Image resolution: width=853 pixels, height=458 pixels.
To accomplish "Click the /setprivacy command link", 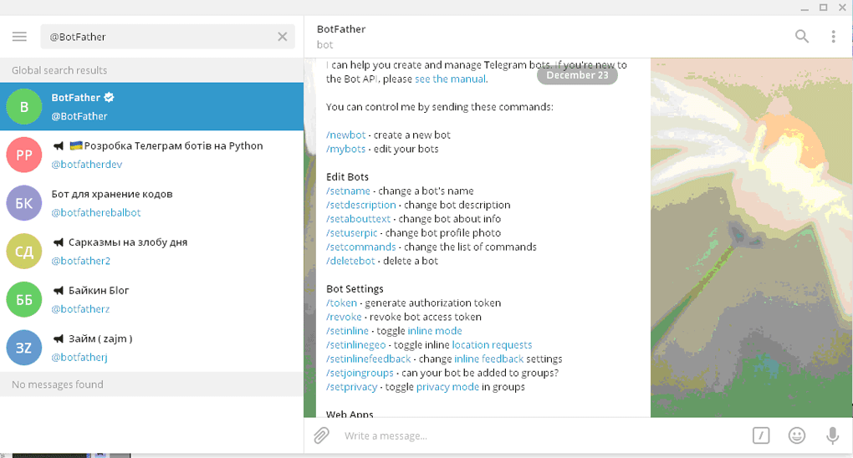I will tap(352, 387).
